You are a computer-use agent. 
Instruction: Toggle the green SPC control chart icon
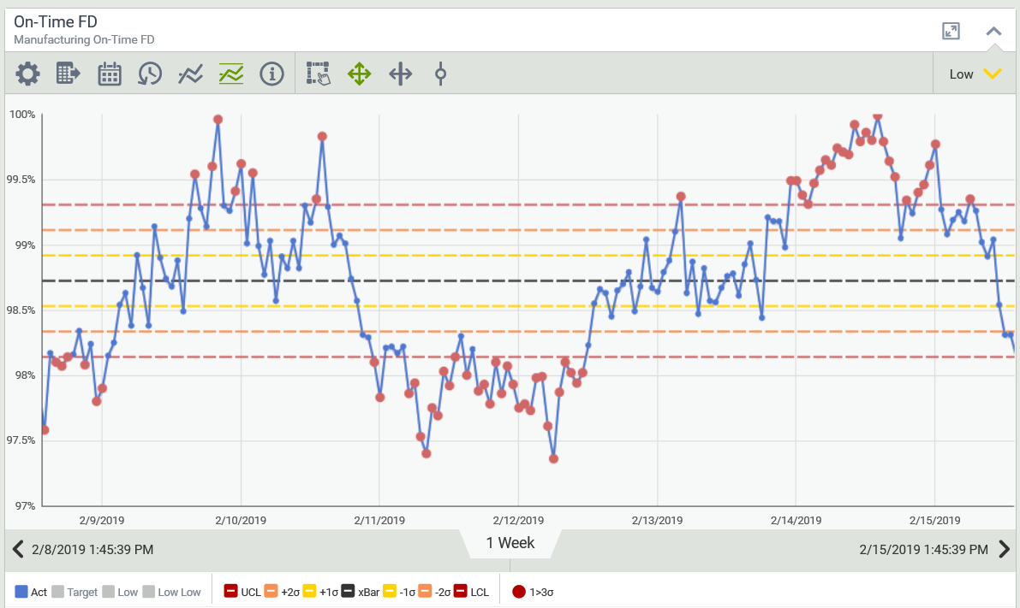[231, 74]
